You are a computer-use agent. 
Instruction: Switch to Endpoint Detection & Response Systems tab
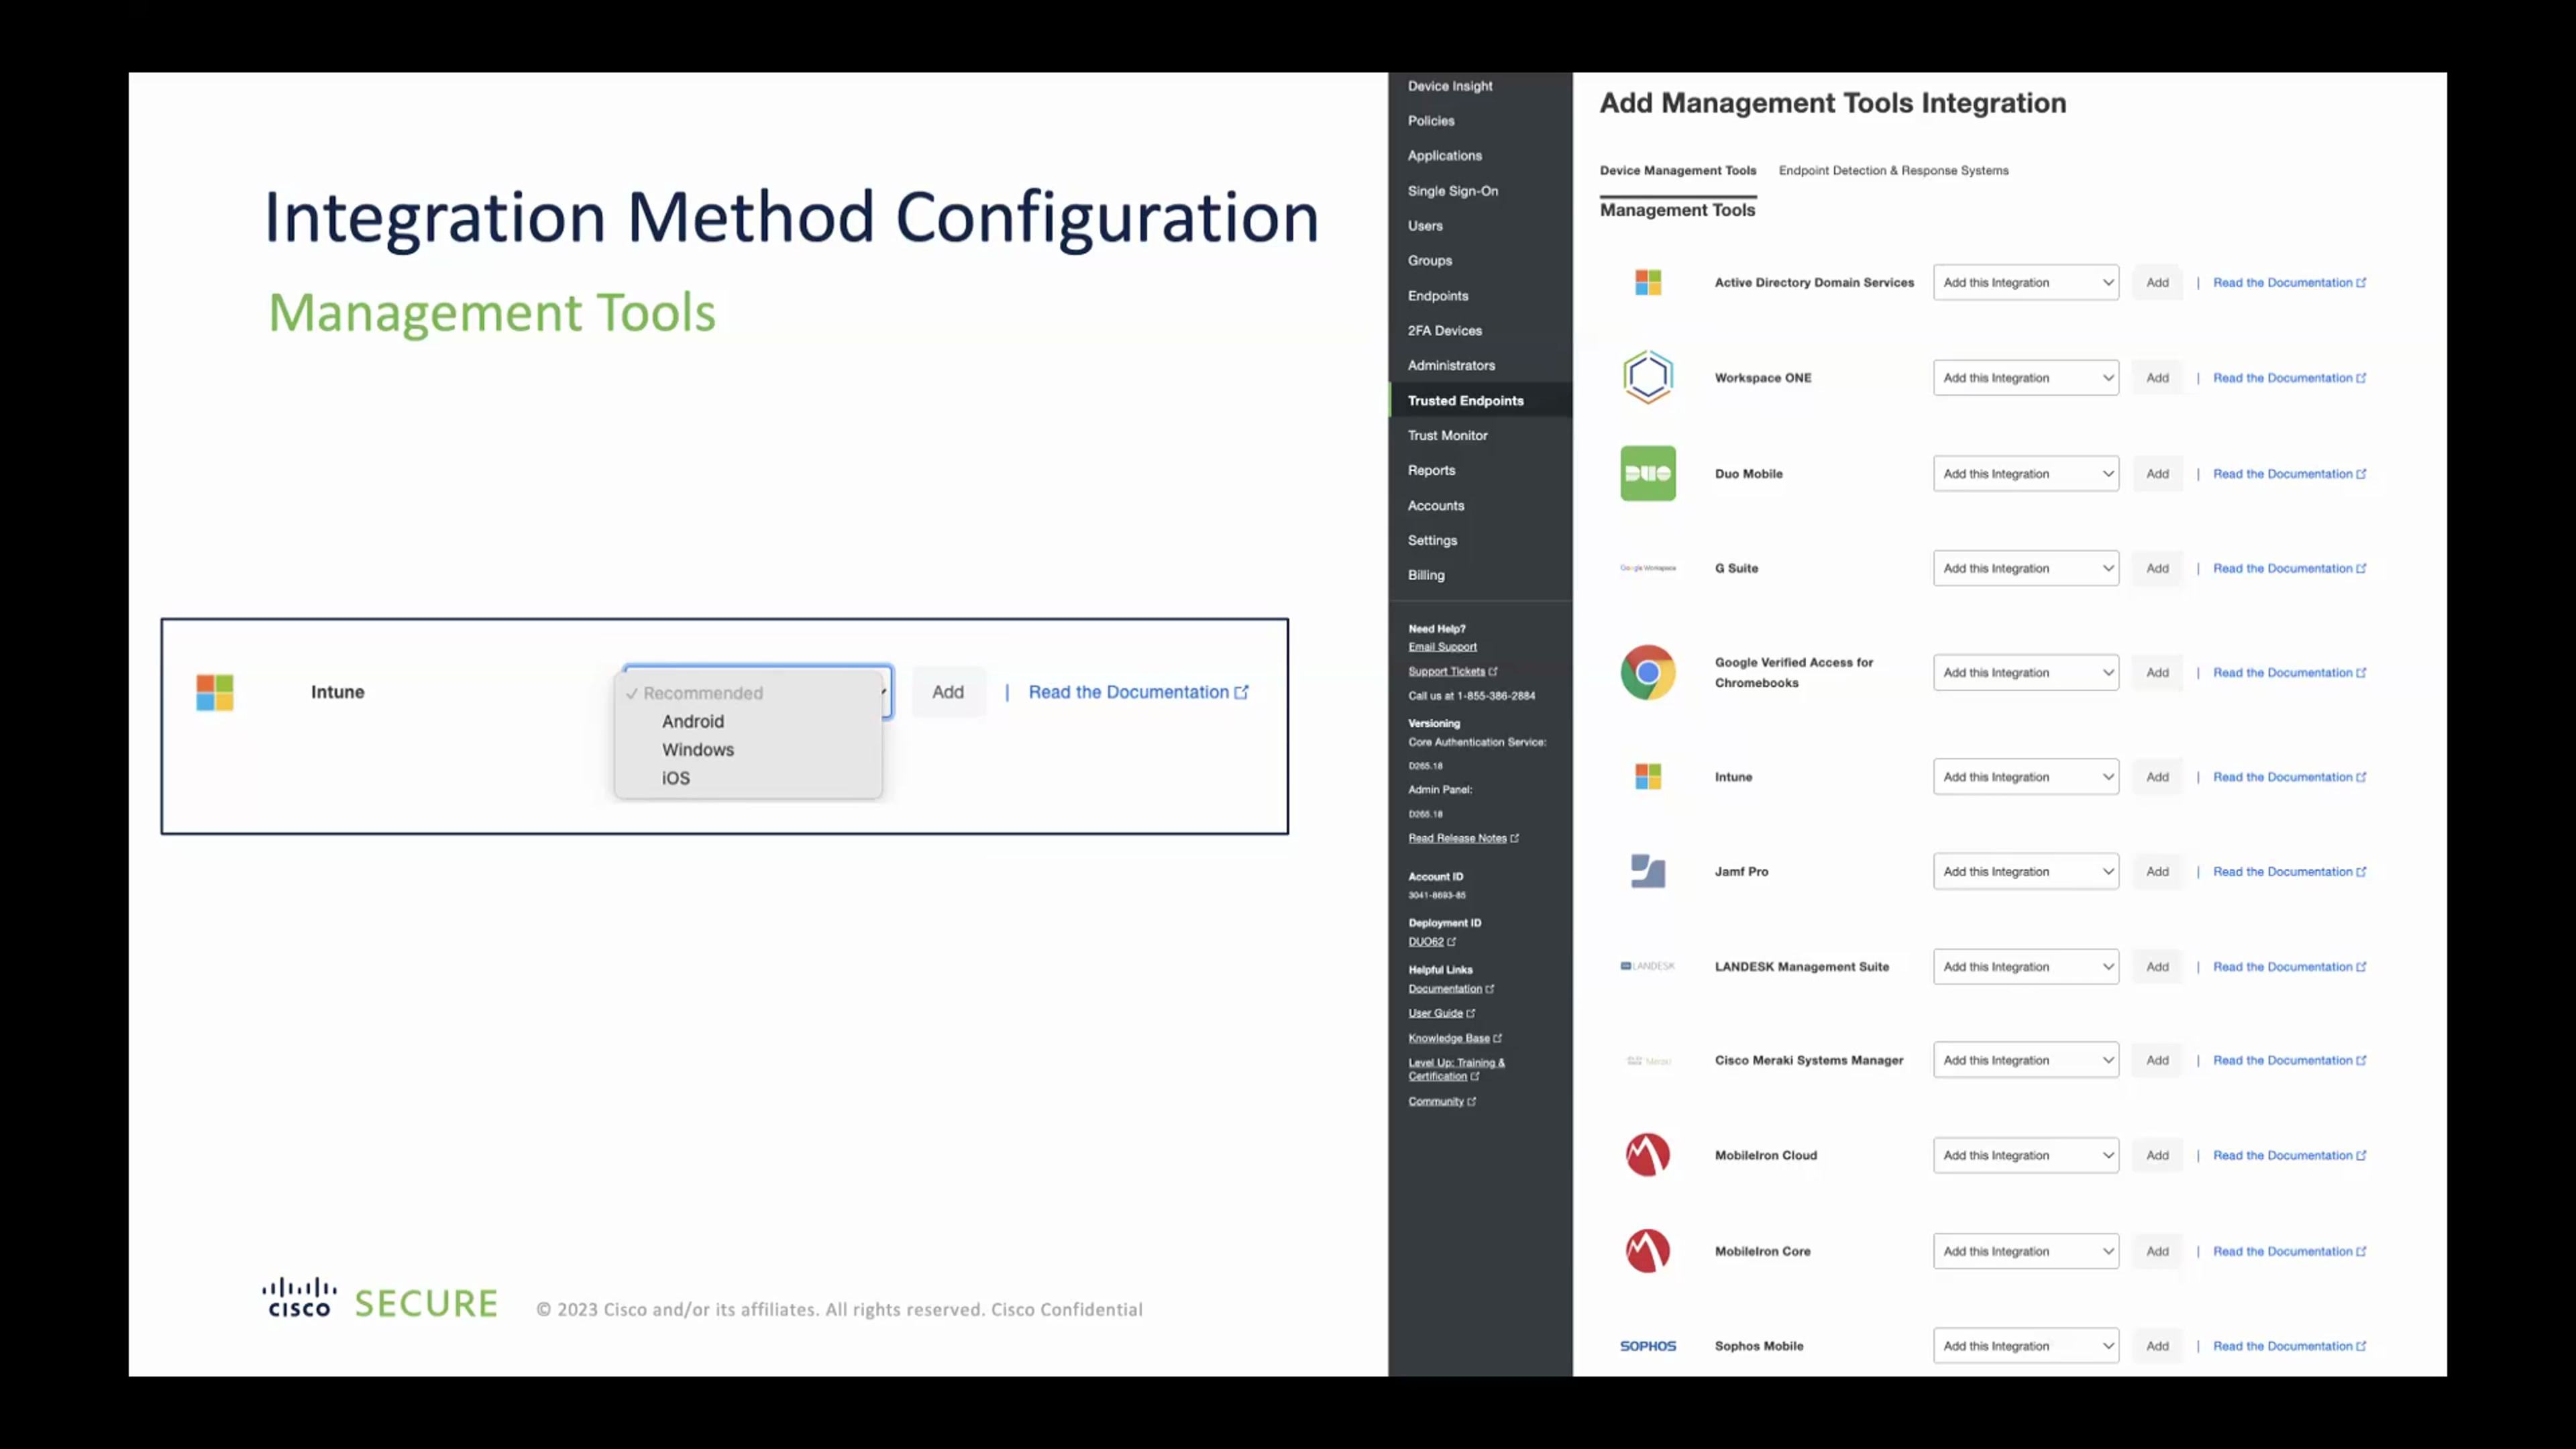[x=1892, y=170]
